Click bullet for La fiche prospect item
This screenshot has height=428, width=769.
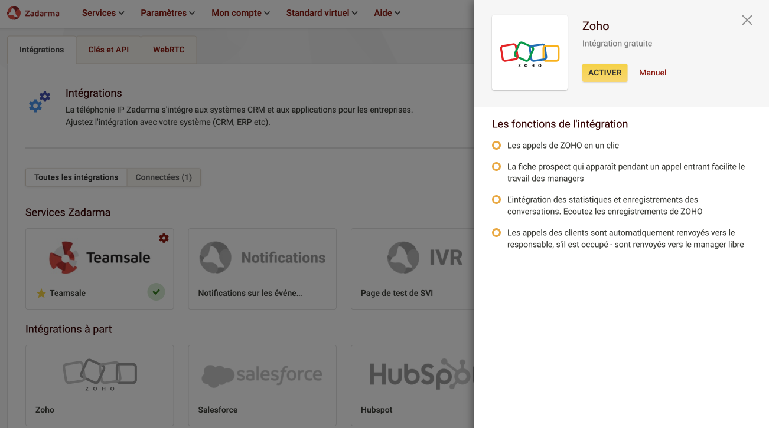click(x=497, y=167)
